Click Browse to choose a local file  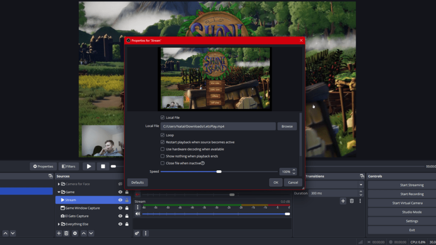(287, 126)
